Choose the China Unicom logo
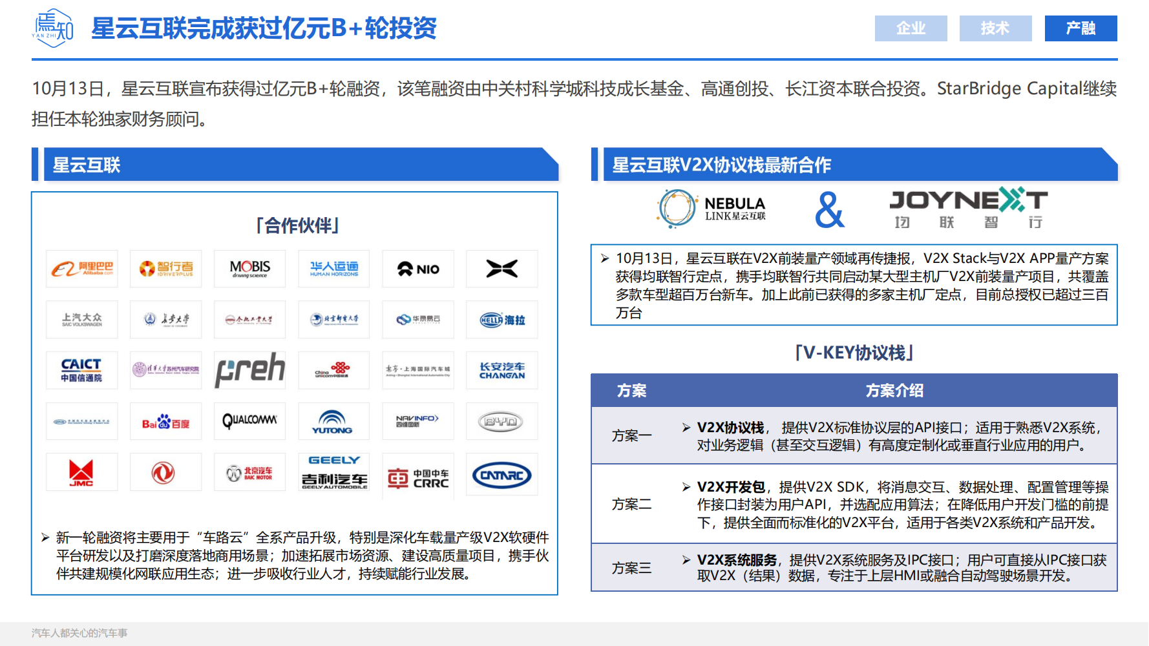1149x646 pixels. point(334,370)
